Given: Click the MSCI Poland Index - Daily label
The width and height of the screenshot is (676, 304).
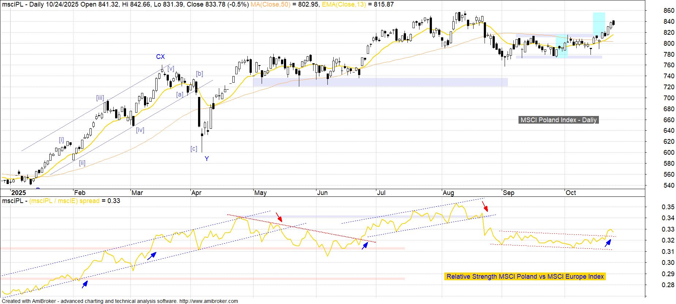Looking at the screenshot, I should pyautogui.click(x=558, y=120).
